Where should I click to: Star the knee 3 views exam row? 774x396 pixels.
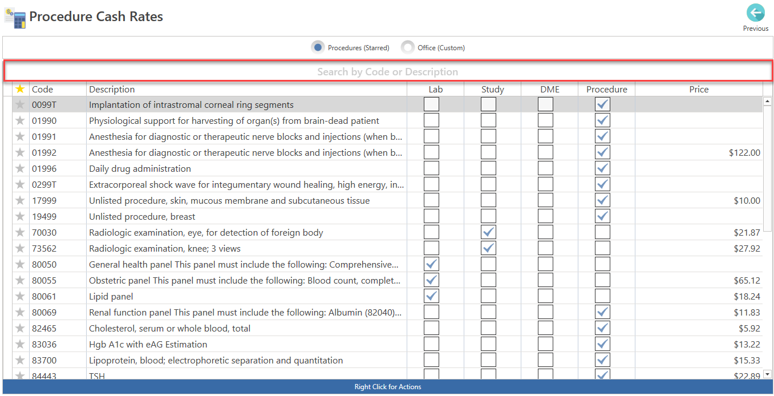coord(21,248)
